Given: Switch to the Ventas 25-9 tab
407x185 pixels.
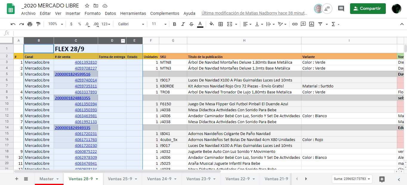Looking at the screenshot, I should coord(123,179).
